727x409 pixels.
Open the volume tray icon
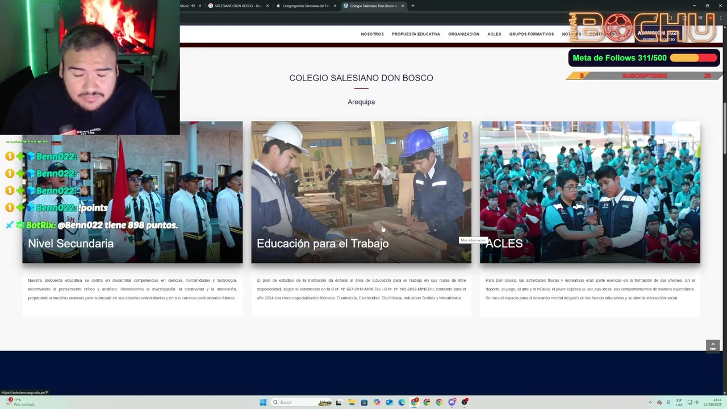(x=696, y=402)
